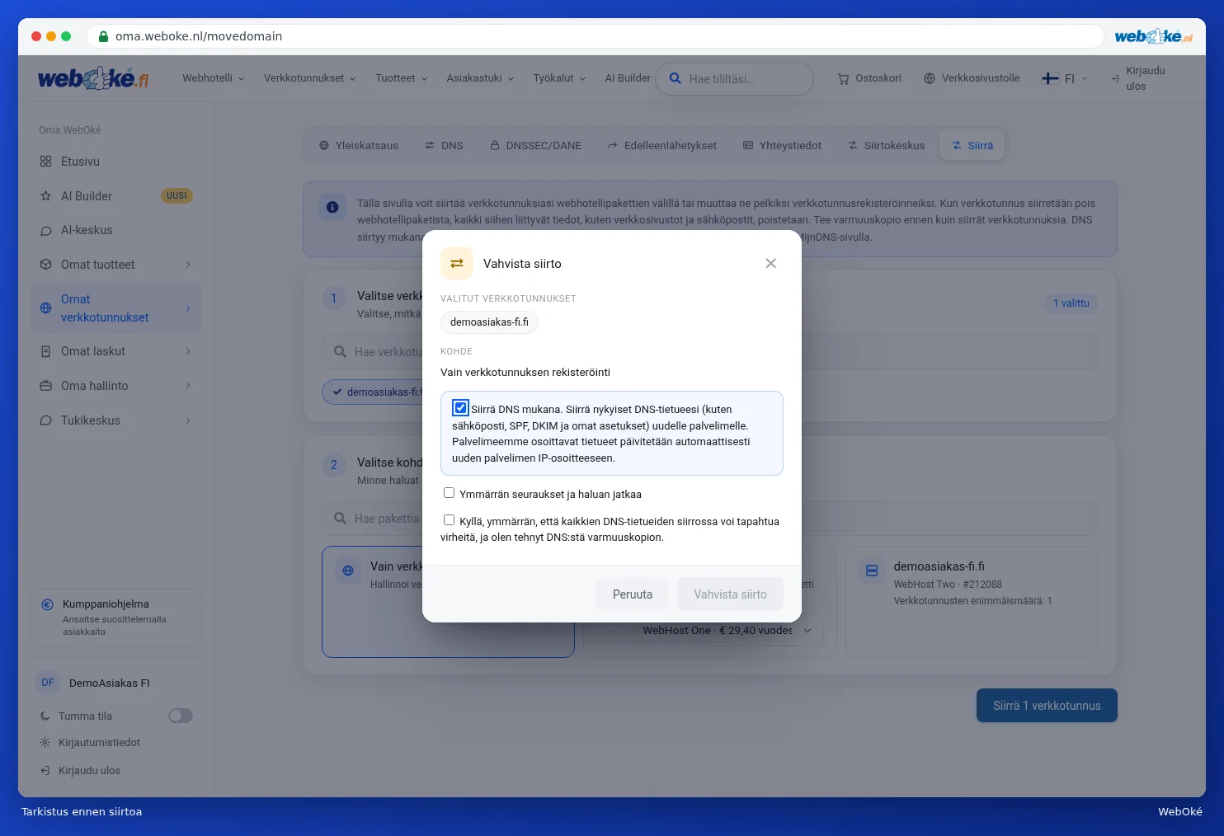Click the search icon in top search bar

(x=675, y=78)
